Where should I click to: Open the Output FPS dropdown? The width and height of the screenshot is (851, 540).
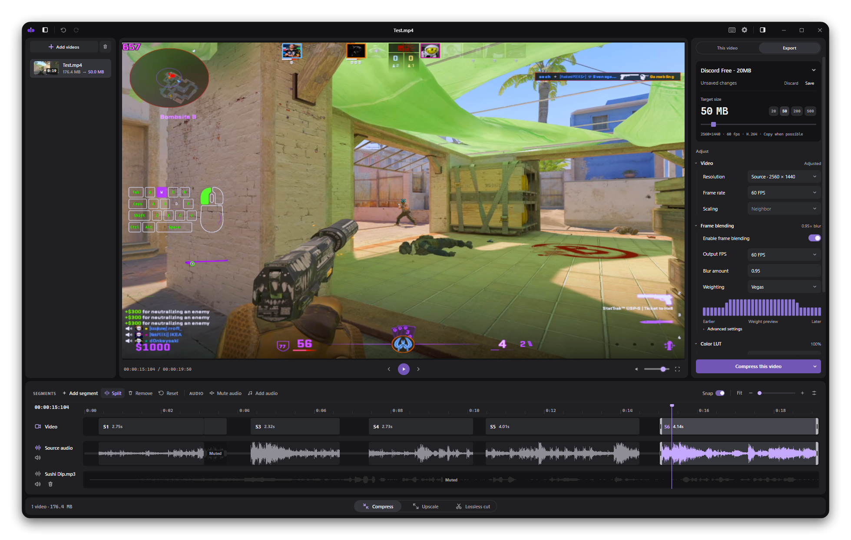click(x=784, y=254)
